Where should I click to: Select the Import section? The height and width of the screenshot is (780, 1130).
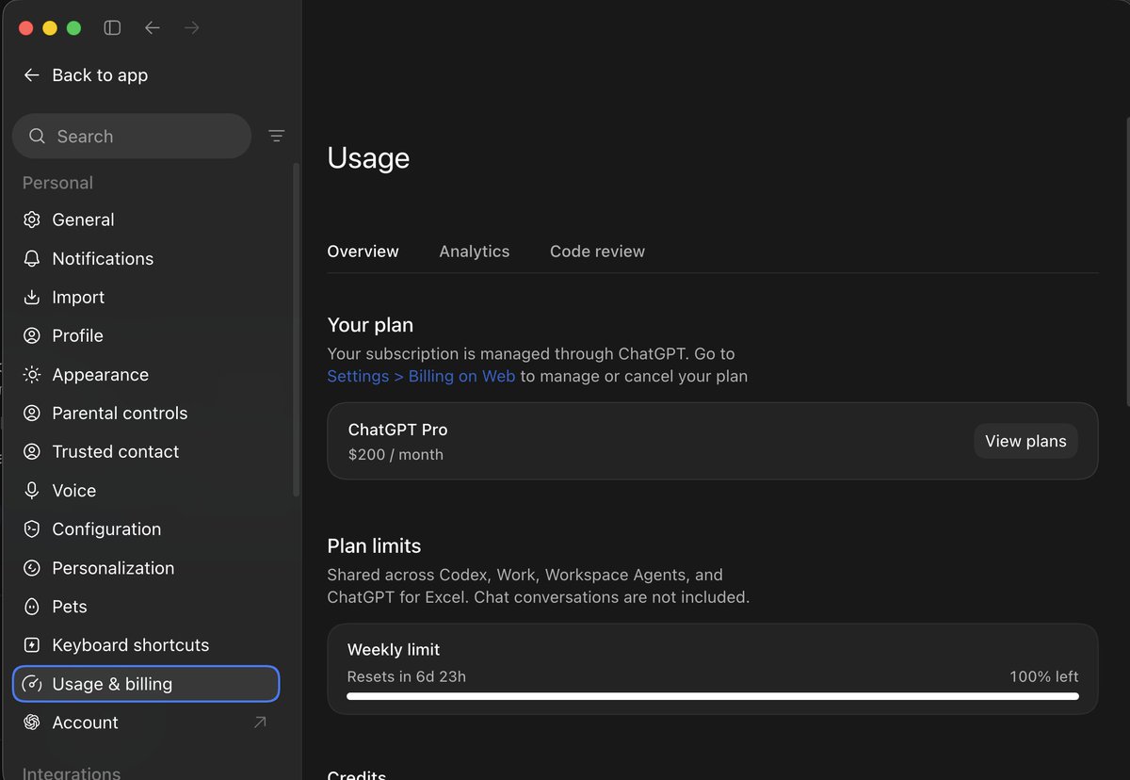coord(146,297)
